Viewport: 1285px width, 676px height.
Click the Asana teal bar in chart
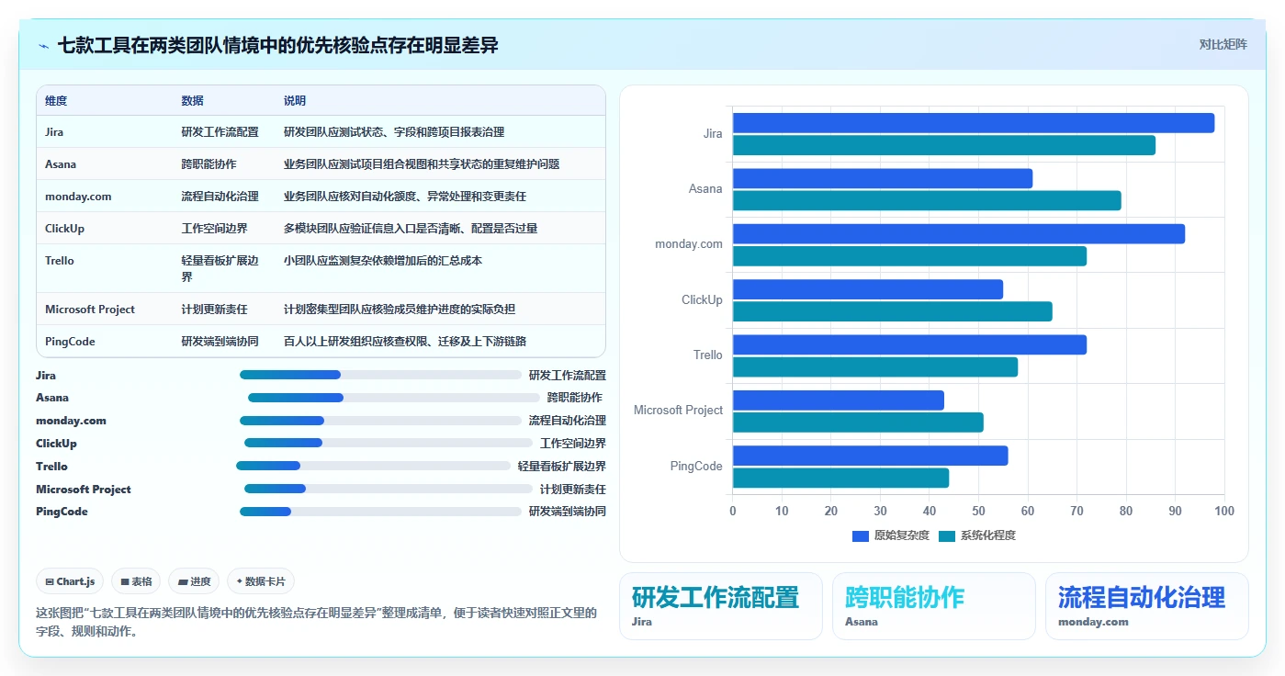(927, 200)
